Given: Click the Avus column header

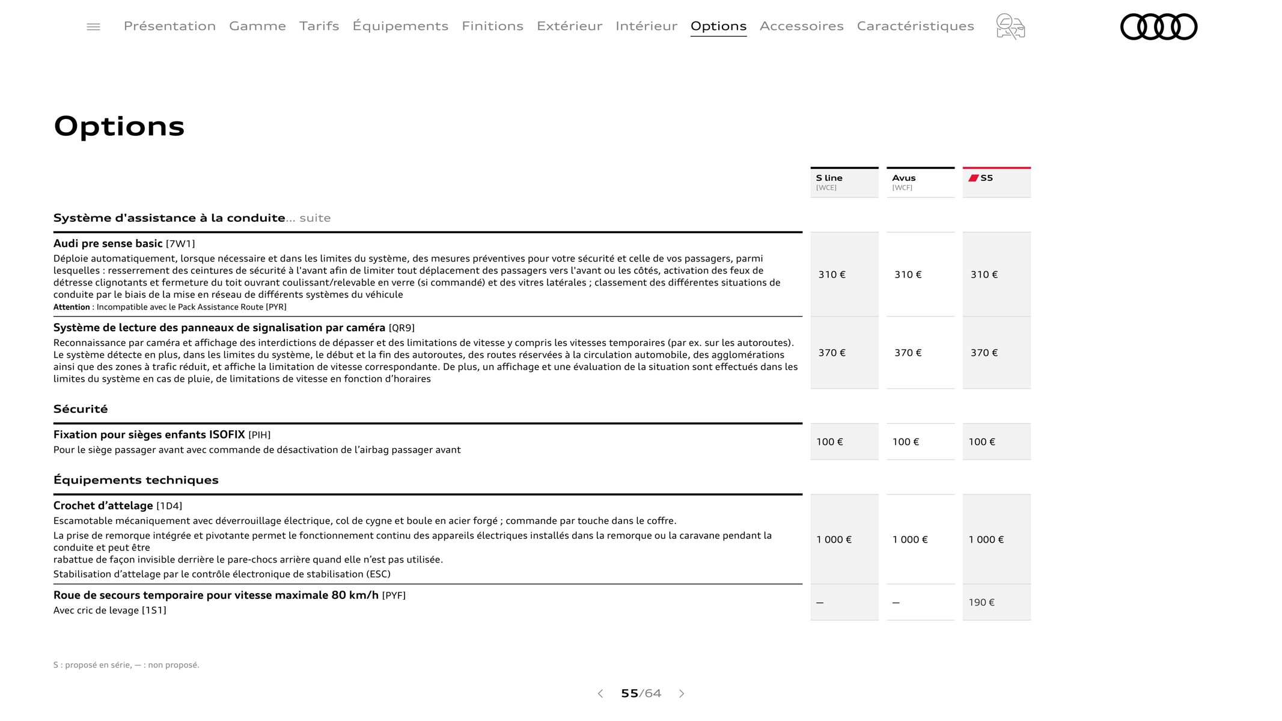Looking at the screenshot, I should [920, 182].
